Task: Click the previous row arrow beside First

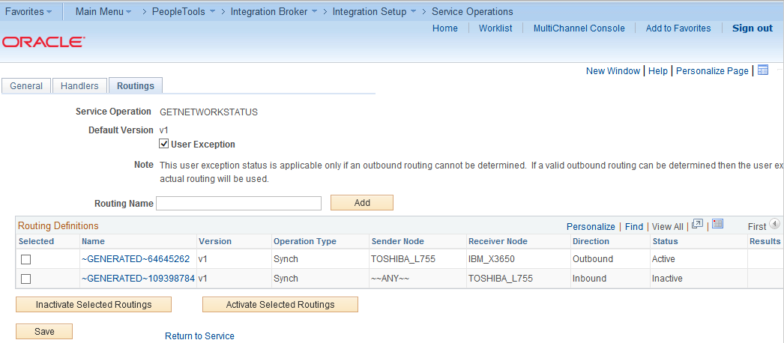Action: tap(775, 225)
